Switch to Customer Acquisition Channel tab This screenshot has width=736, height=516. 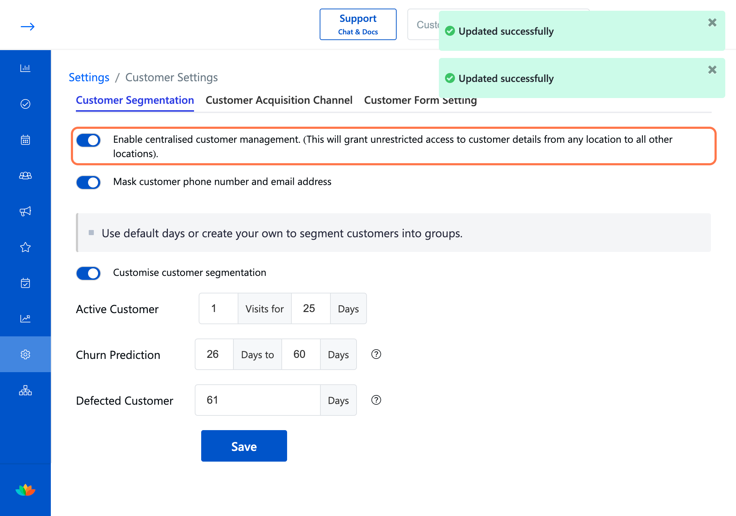[279, 100]
